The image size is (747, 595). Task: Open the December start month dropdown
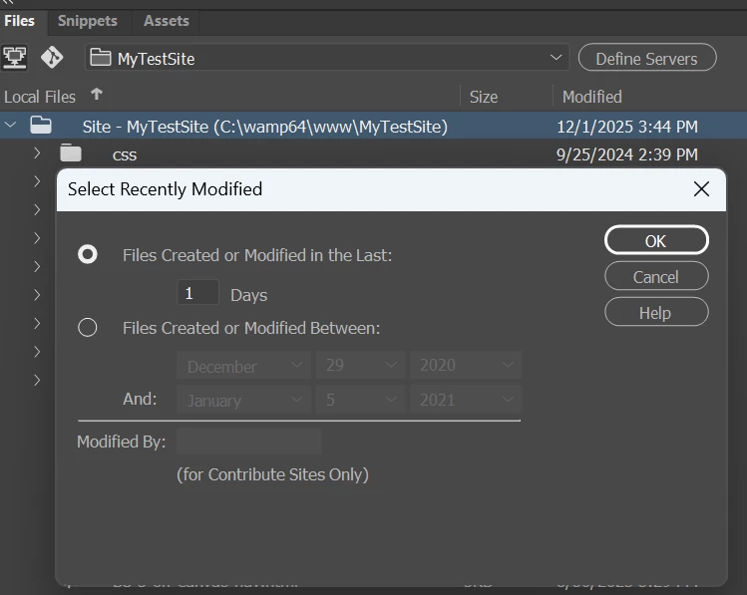243,365
